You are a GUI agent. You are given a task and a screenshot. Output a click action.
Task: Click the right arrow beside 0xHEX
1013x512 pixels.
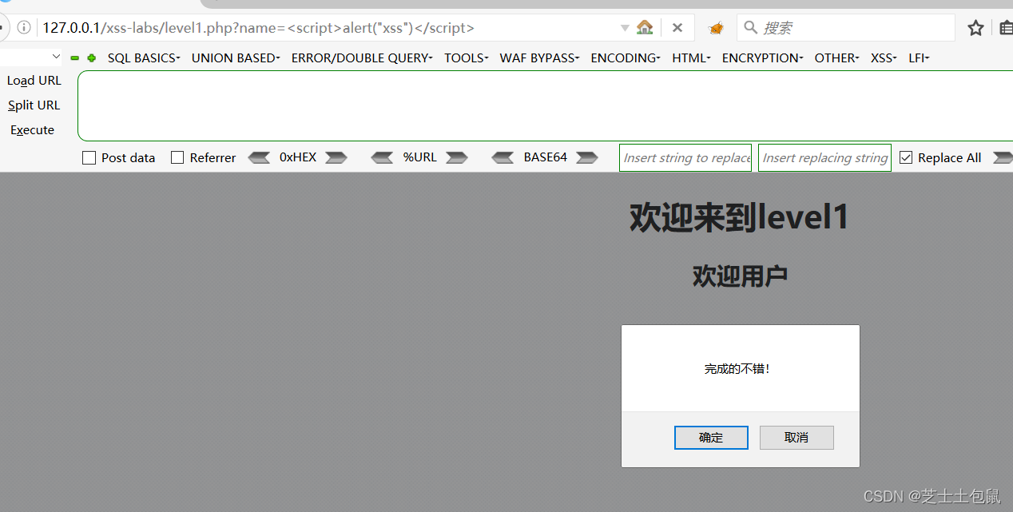click(x=336, y=157)
